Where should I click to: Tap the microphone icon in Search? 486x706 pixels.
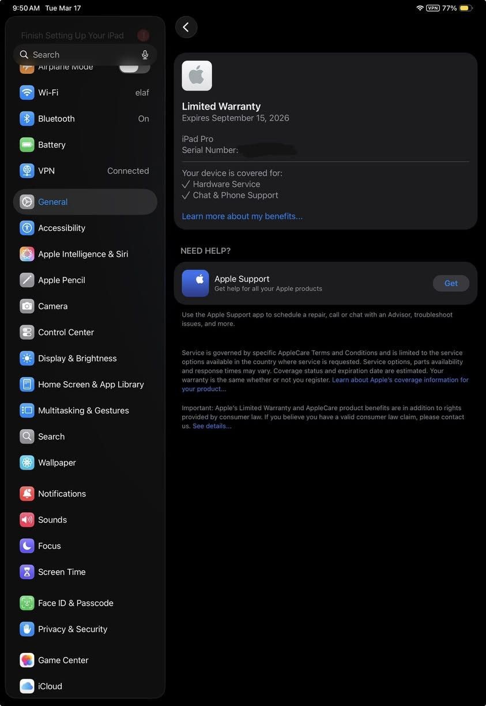(x=145, y=55)
